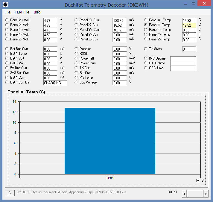Plot the RSSI value
Image resolution: width=213 pixels, height=202 pixels.
pyautogui.click(x=76, y=53)
